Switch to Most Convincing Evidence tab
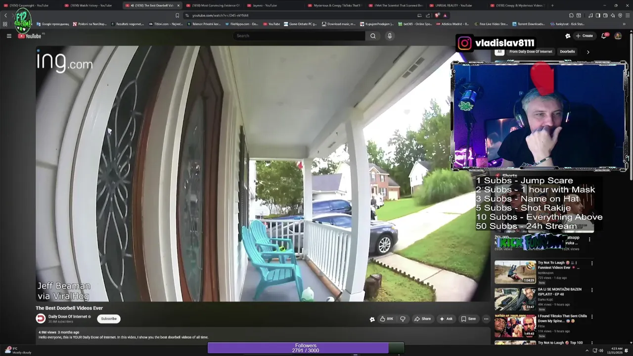Image resolution: width=633 pixels, height=356 pixels. [213, 5]
